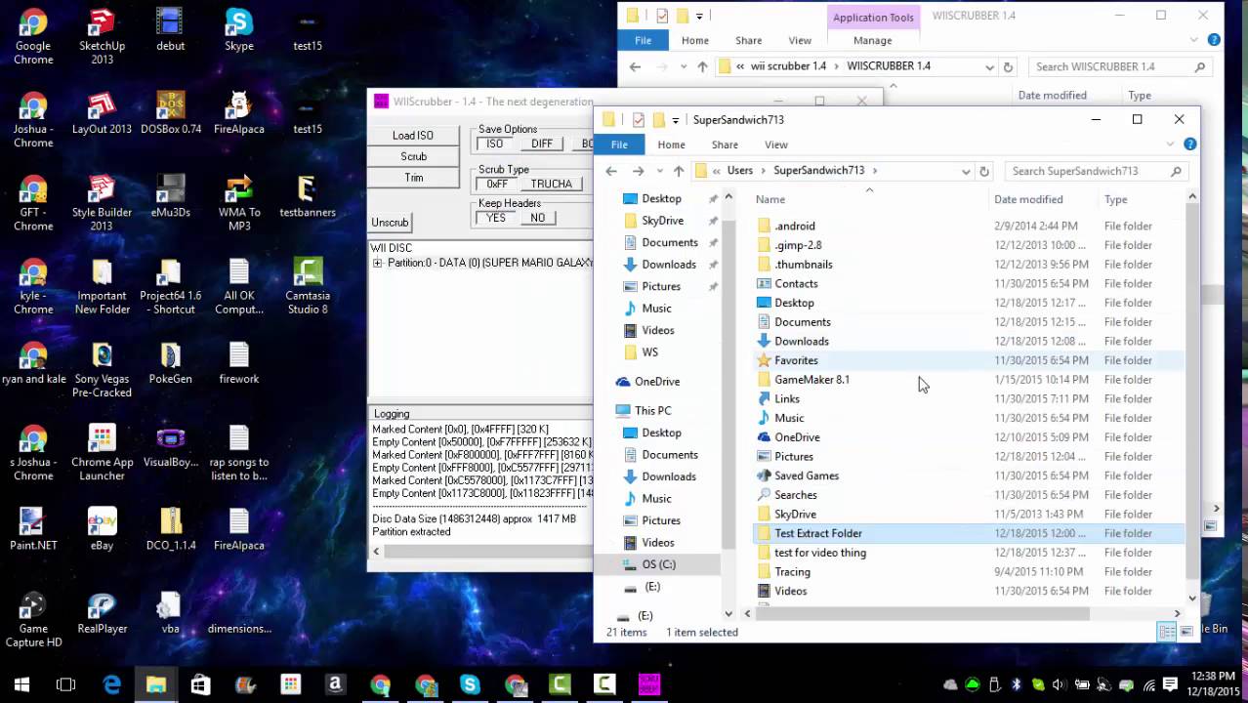Viewport: 1248px width, 703px height.
Task: Click the Scrub button
Action: [413, 156]
